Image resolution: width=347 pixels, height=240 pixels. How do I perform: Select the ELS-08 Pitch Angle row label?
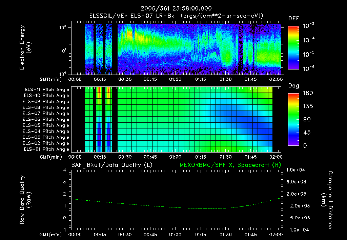46,107
